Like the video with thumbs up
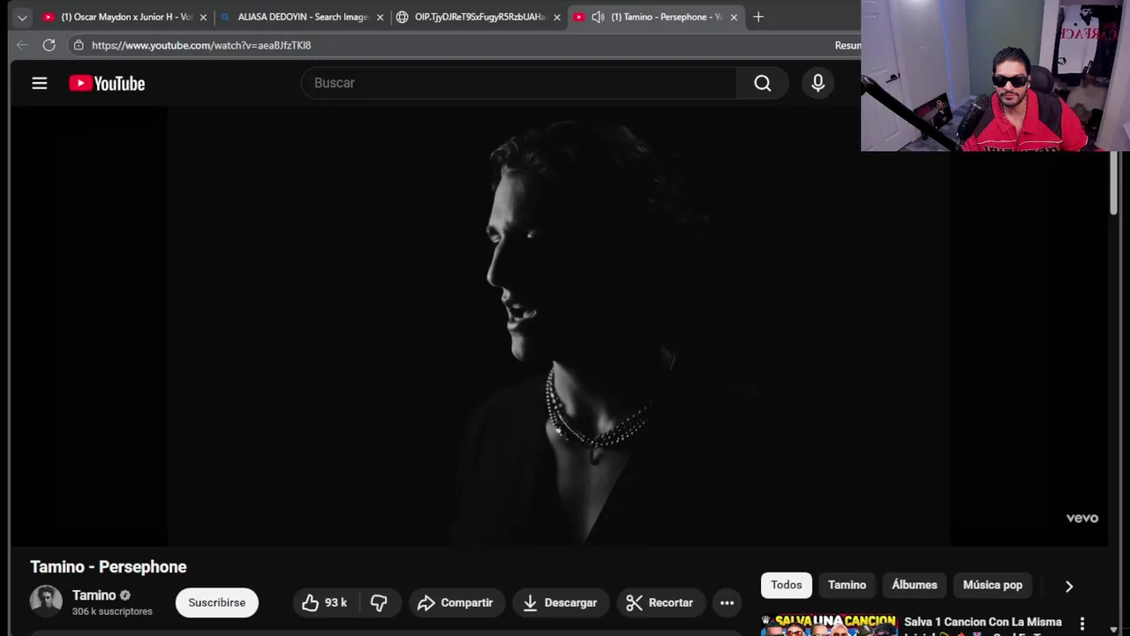1130x636 pixels. [x=325, y=602]
